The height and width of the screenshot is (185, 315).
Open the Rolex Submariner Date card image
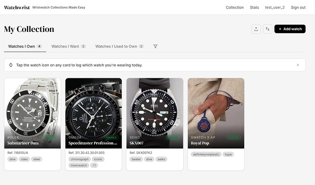[32, 113]
